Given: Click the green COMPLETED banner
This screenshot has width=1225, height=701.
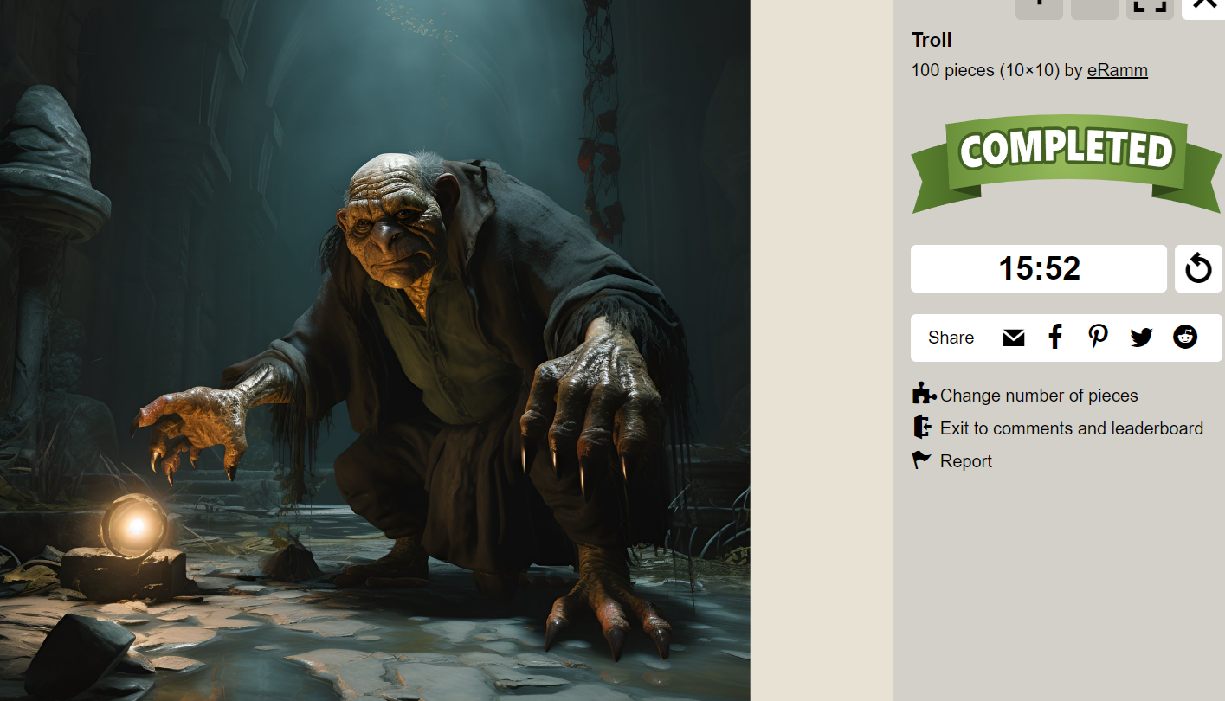Looking at the screenshot, I should point(1067,163).
